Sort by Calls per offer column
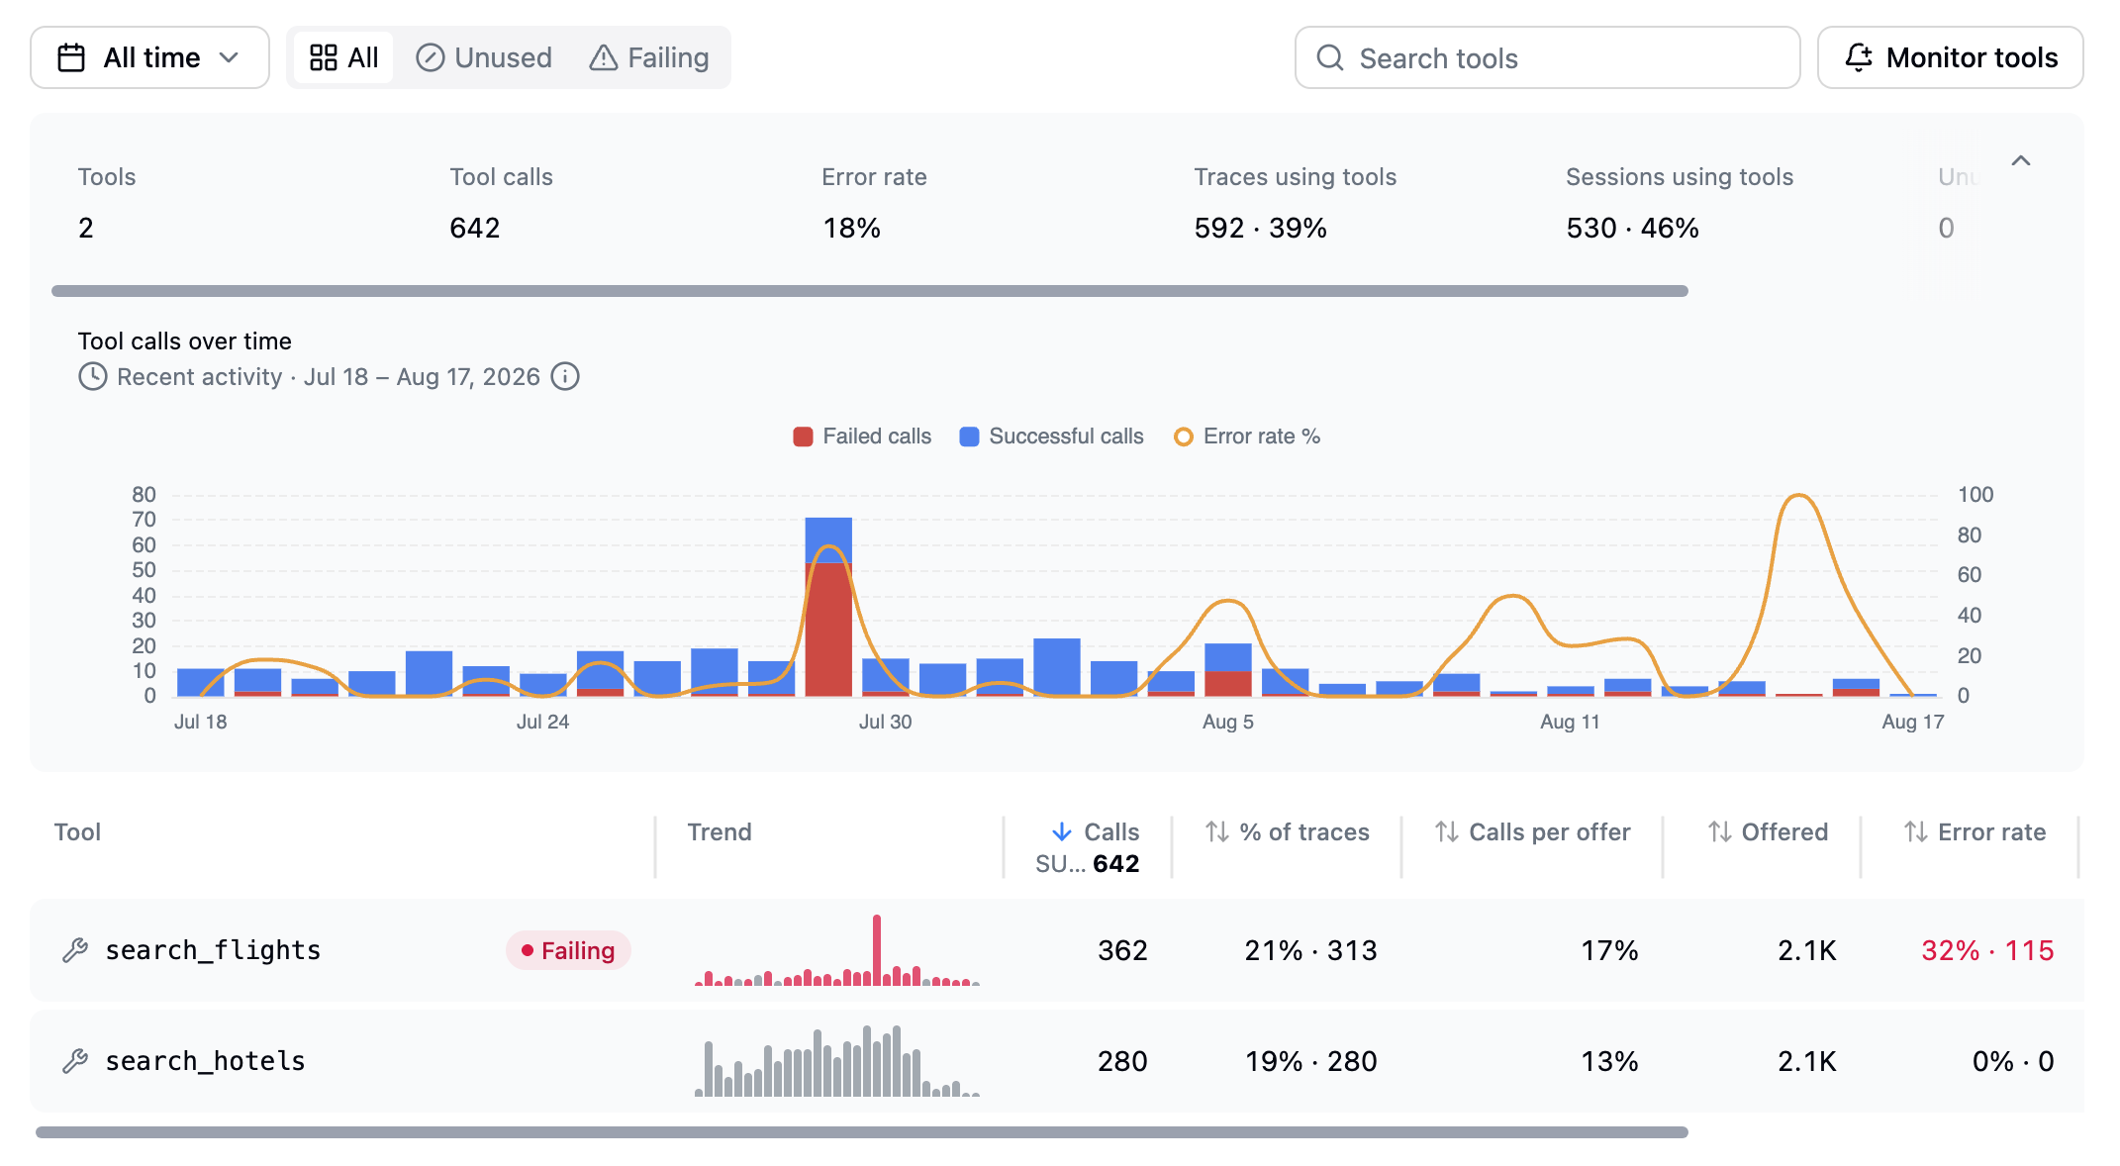Image resolution: width=2120 pixels, height=1166 pixels. (1532, 832)
